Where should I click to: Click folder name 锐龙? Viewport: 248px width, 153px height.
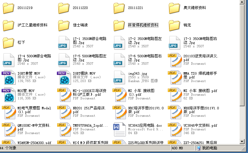click(187, 25)
